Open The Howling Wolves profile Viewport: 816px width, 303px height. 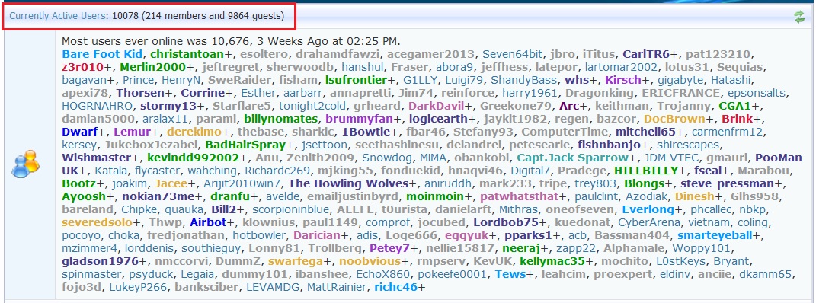(348, 183)
